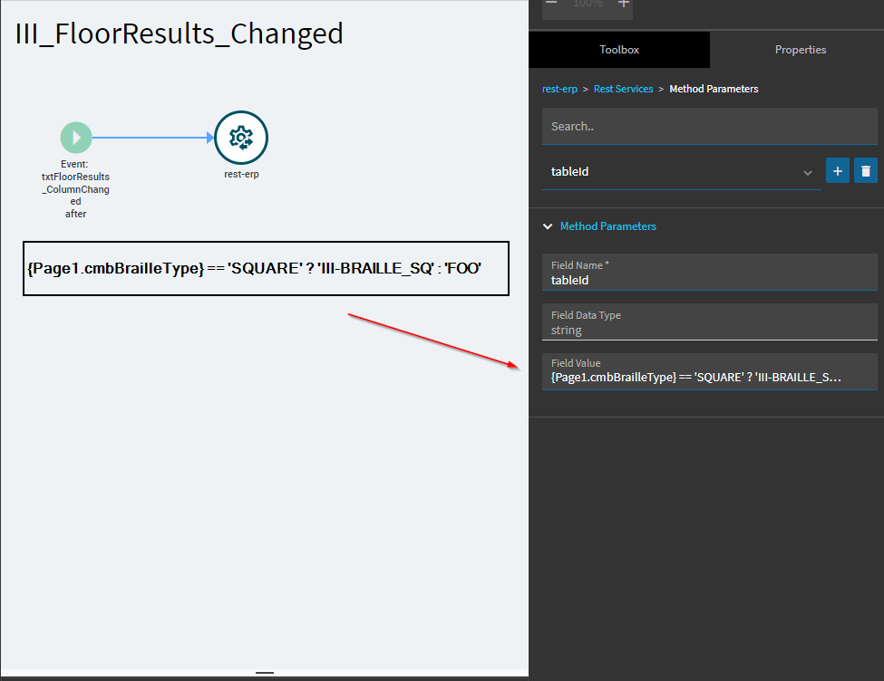Open the tableId dropdown
884x681 pixels.
(681, 172)
